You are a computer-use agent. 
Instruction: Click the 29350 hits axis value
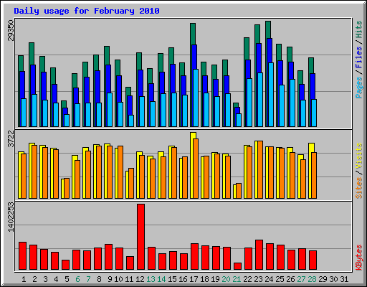click(11, 31)
